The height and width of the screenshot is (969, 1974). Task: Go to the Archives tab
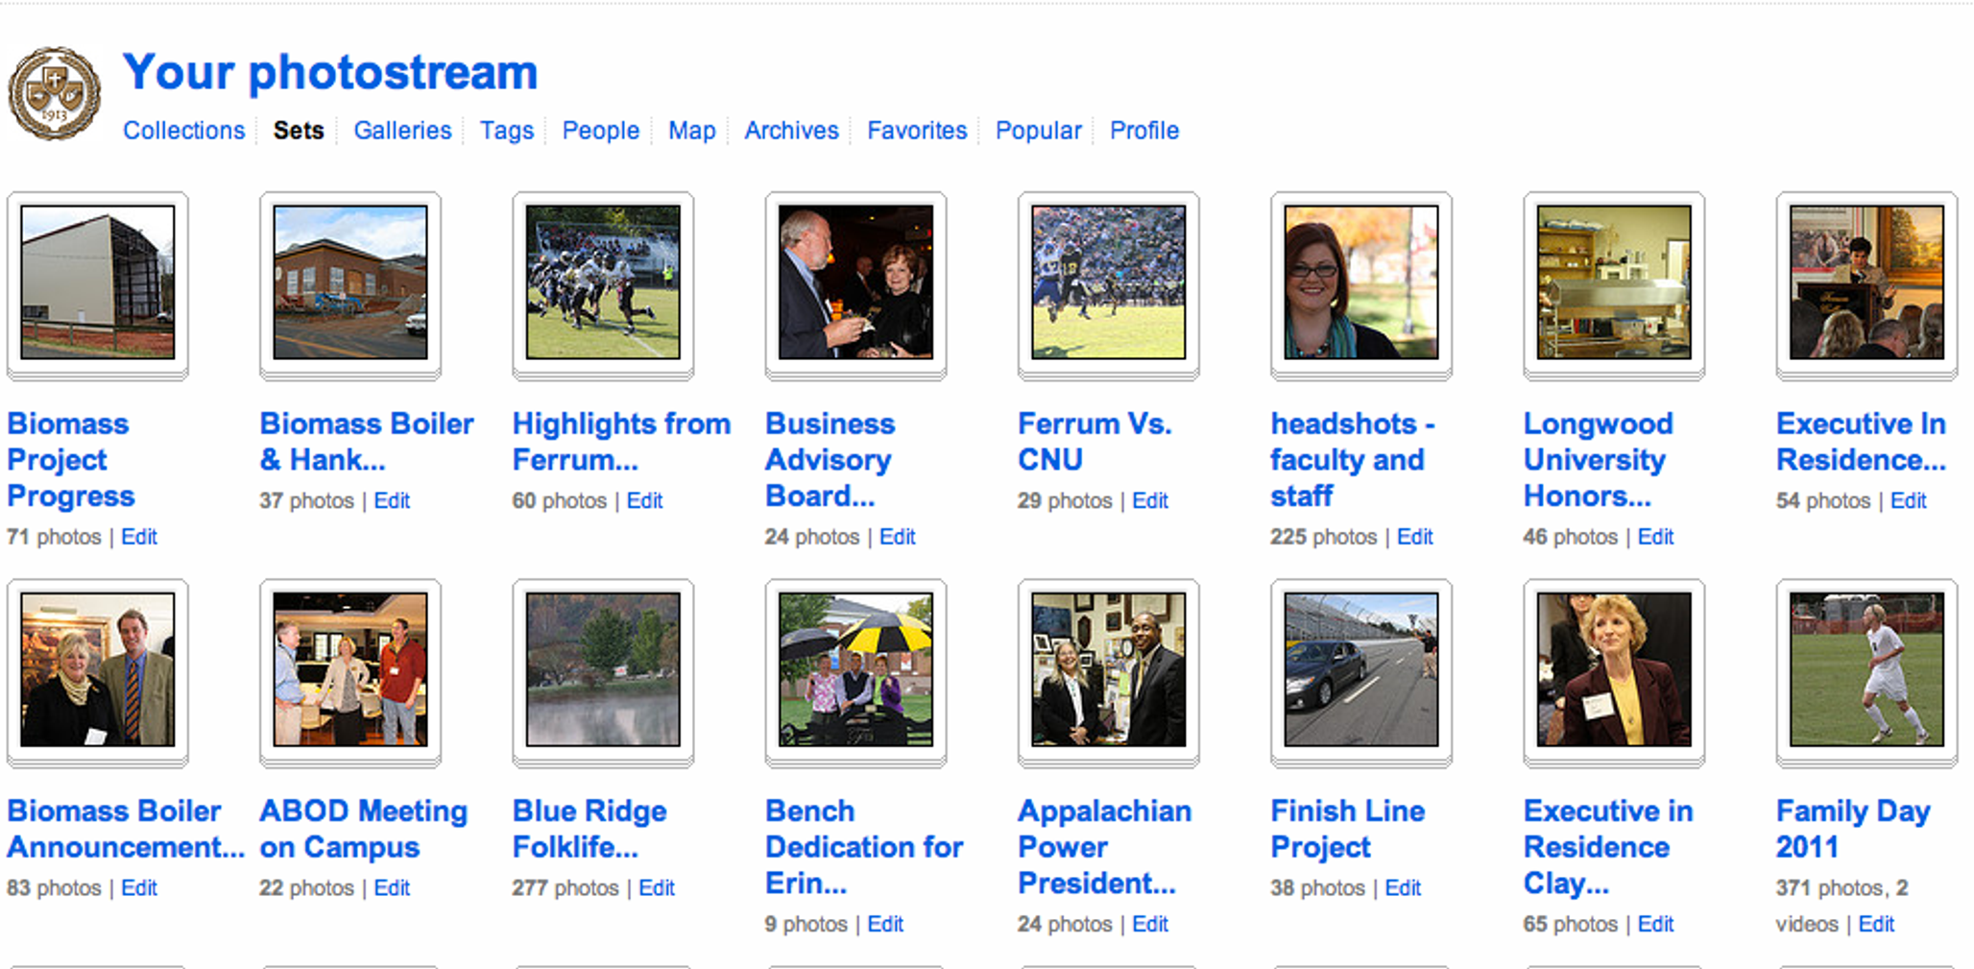(791, 131)
